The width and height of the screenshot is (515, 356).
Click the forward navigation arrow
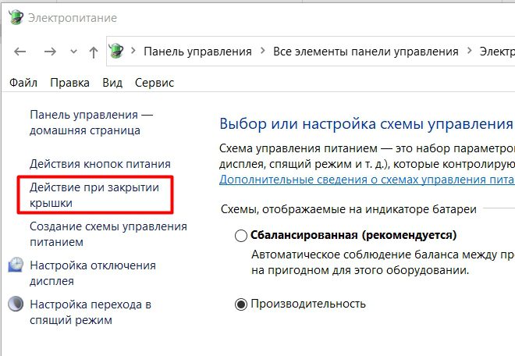[50, 52]
